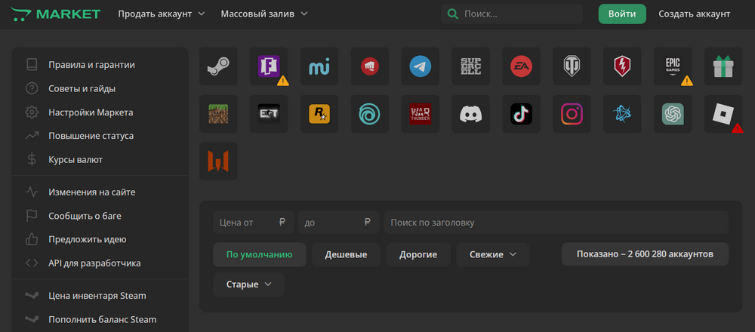The width and height of the screenshot is (755, 332).
Task: Focus the Цена от price field
Action: [254, 223]
